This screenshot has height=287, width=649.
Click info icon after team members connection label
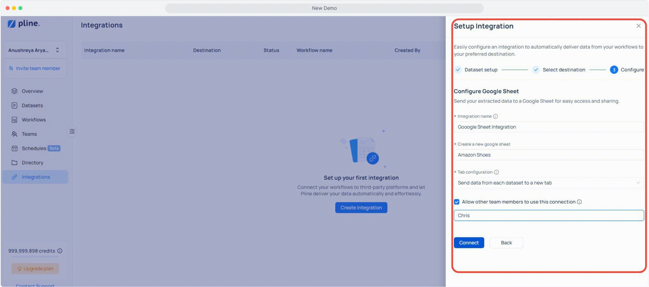[x=579, y=202]
